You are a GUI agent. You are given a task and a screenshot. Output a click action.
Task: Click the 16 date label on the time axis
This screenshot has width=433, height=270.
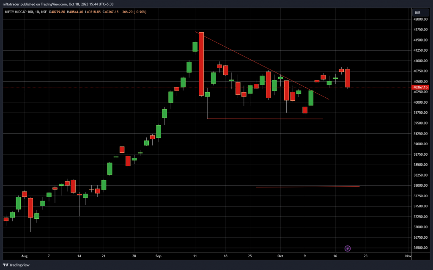point(335,256)
